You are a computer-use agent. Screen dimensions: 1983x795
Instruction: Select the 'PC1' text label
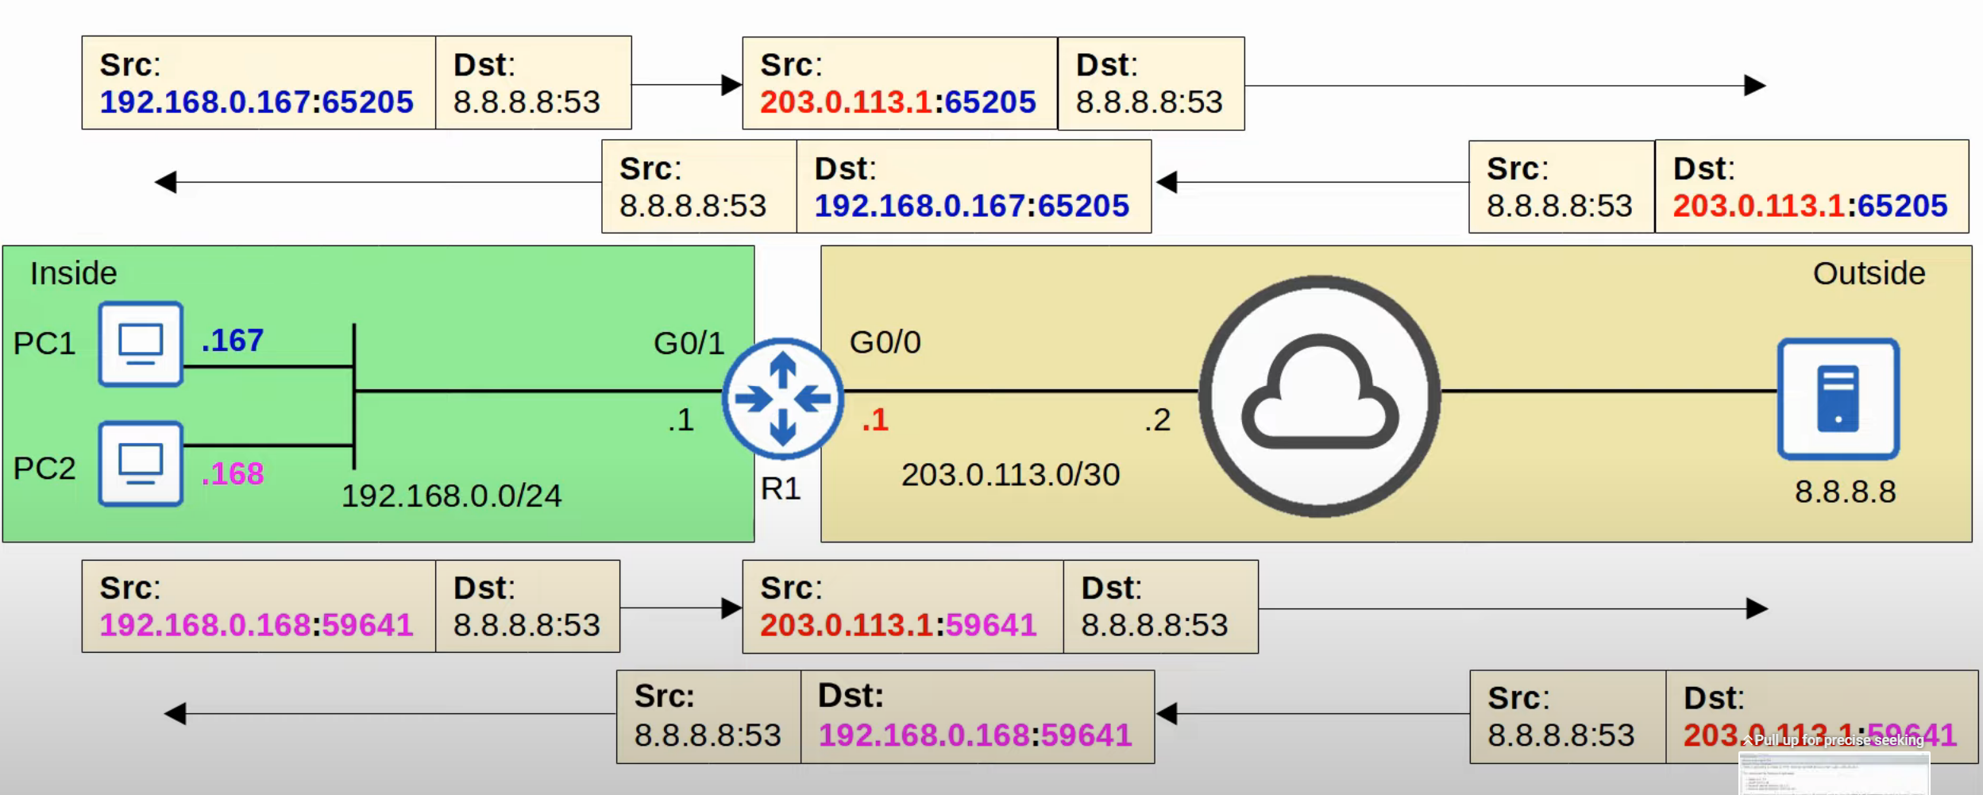click(x=44, y=343)
